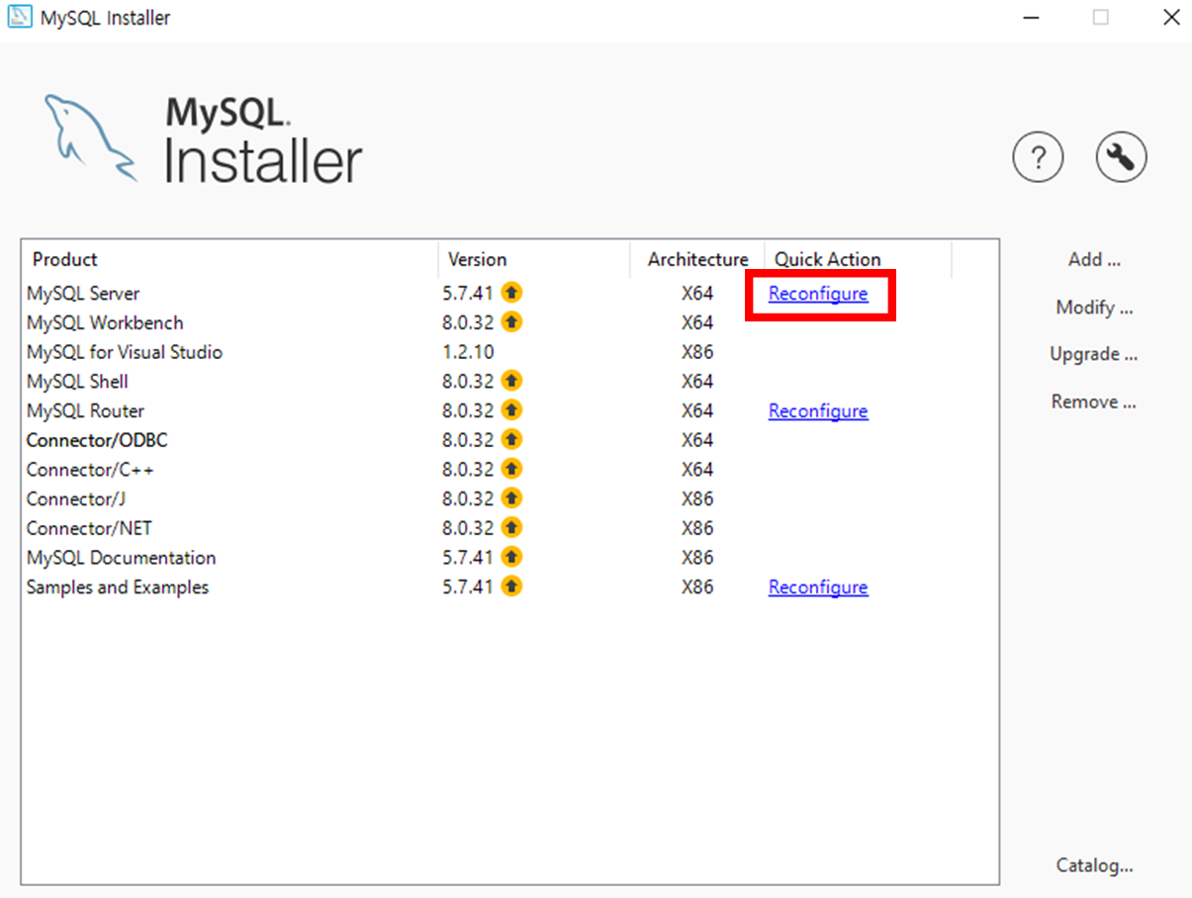Open installer options using the wrench icon
The height and width of the screenshot is (898, 1192).
pyautogui.click(x=1121, y=156)
